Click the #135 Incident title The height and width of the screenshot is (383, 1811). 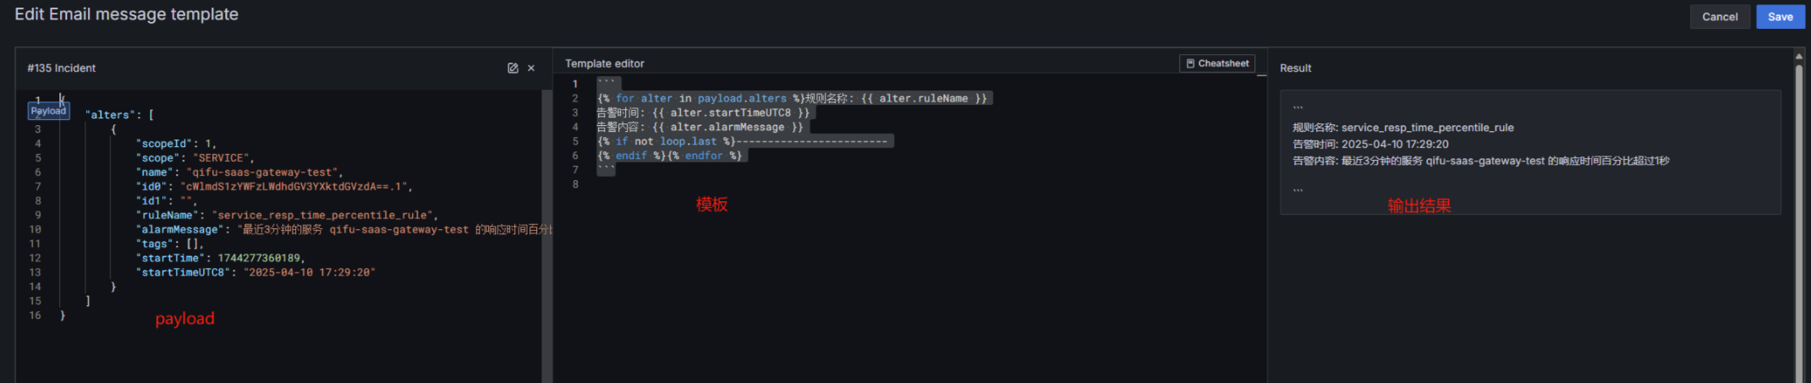(62, 68)
